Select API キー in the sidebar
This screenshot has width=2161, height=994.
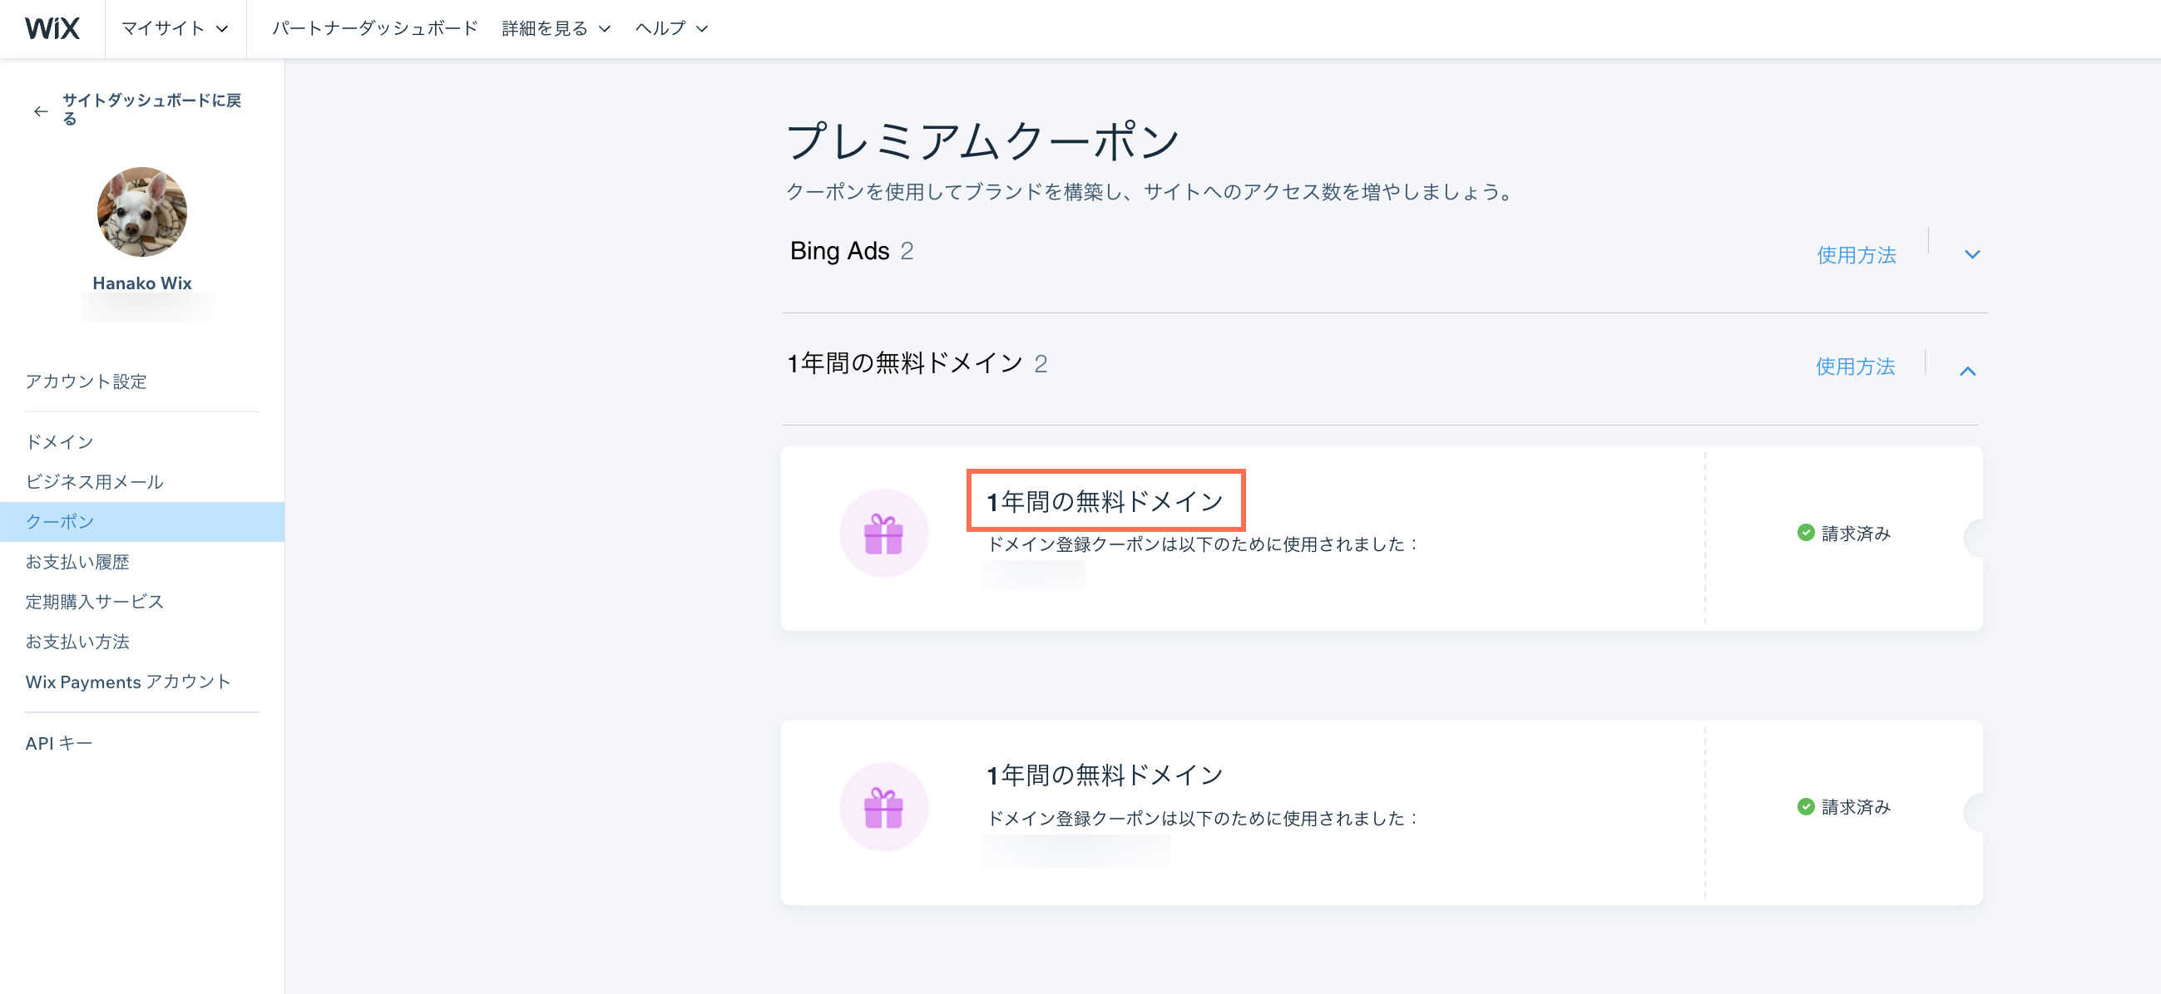[x=58, y=741]
